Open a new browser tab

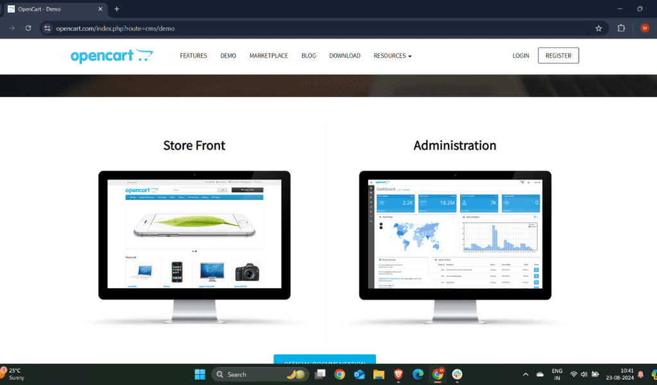117,9
